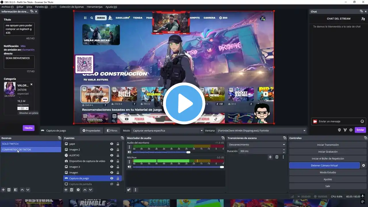Screen dimensions: 368x207
Task: Select the SOLO TWITCH scene
Action: point(31,144)
